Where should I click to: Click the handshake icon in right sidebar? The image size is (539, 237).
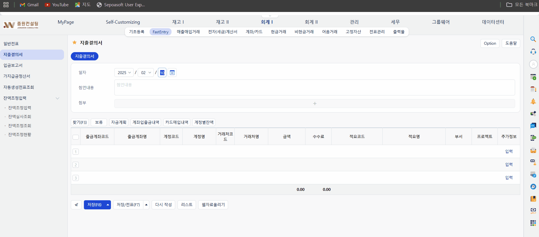(x=533, y=113)
